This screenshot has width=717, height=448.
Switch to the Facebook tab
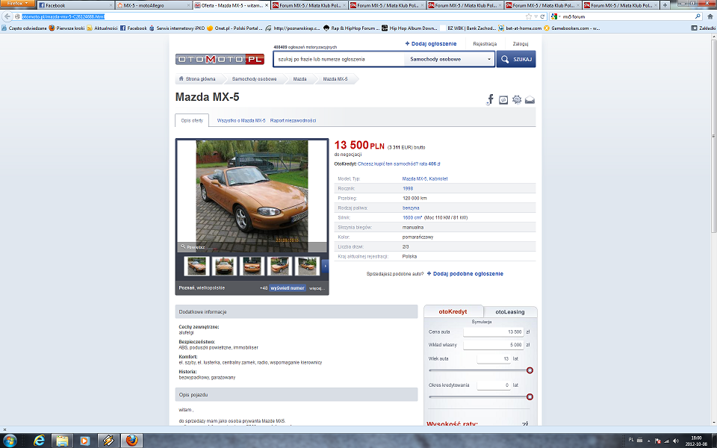pyautogui.click(x=75, y=5)
